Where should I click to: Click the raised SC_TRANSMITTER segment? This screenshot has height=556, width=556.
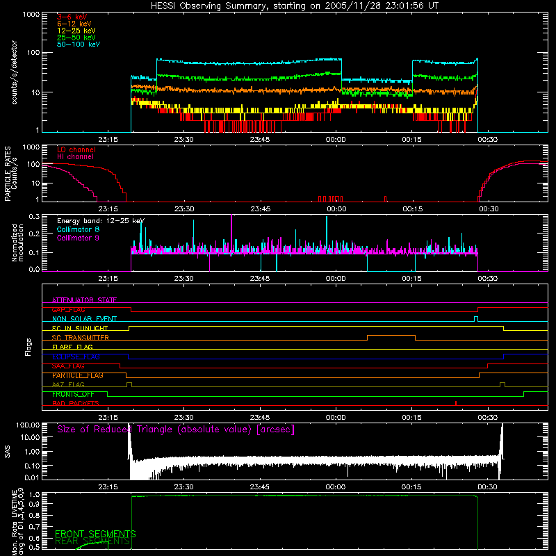(391, 336)
